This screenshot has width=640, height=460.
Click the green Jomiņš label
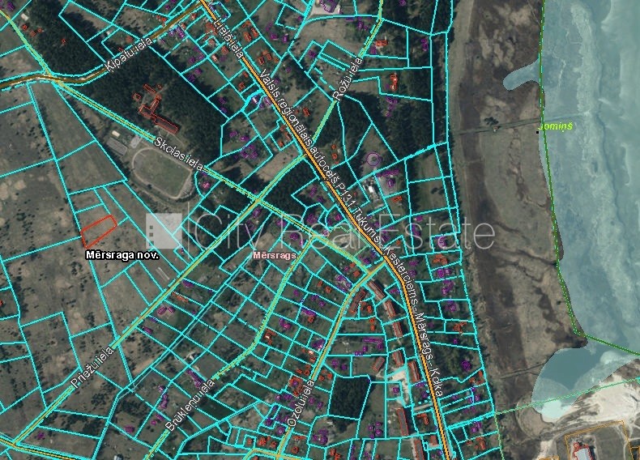[558, 127]
